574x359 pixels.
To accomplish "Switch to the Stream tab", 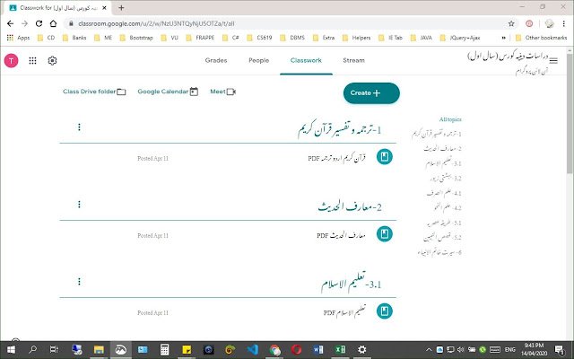I will point(353,60).
